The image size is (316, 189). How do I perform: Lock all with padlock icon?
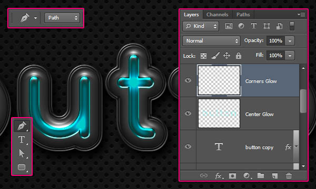point(239,56)
